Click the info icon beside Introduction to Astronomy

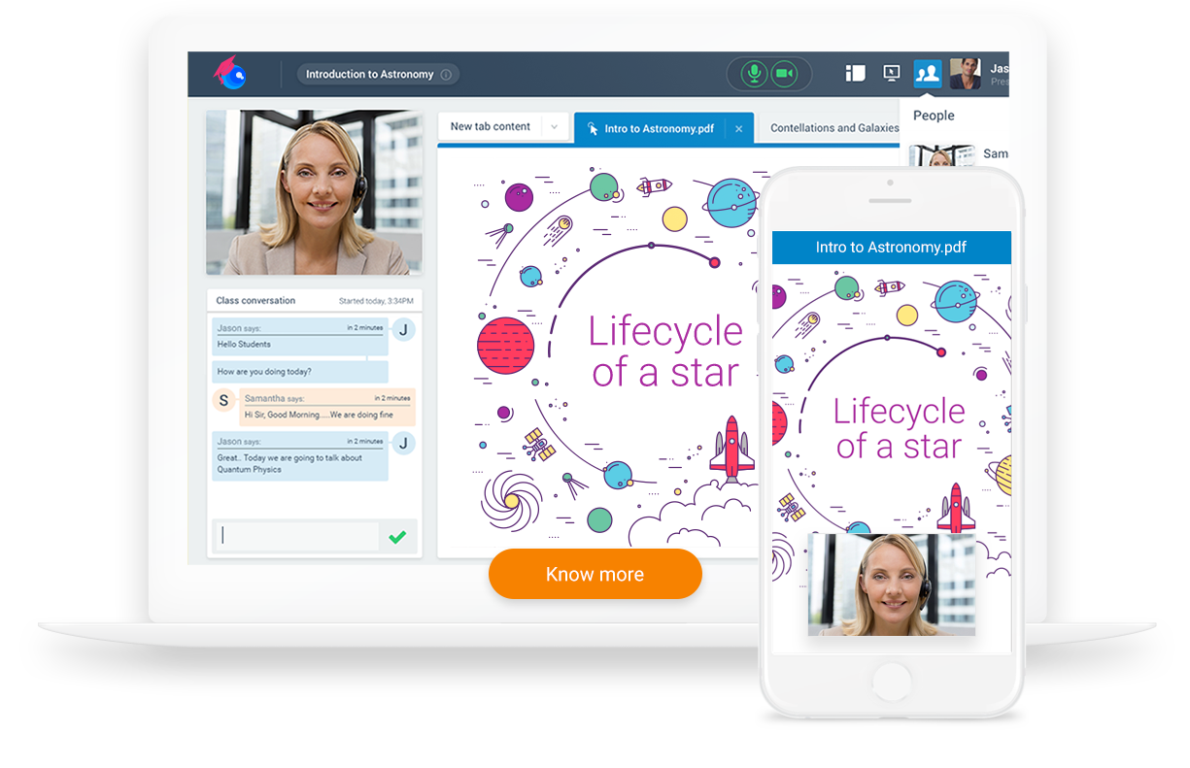446,75
